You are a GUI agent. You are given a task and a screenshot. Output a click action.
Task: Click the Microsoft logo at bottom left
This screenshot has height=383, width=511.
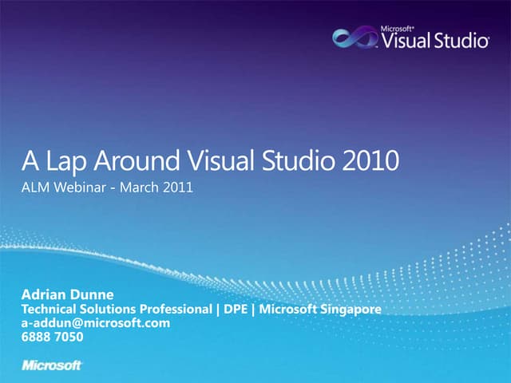click(x=51, y=365)
